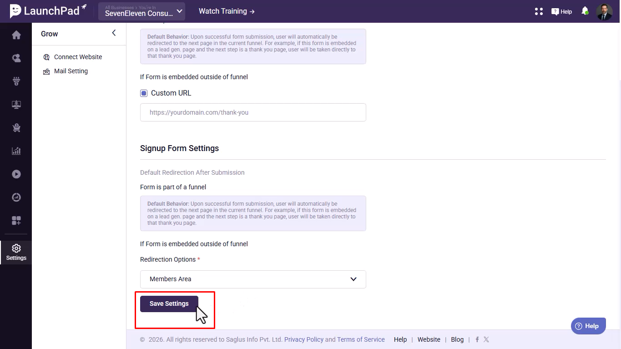The width and height of the screenshot is (621, 349).
Task: Open the SevenEleven business switcher dropdown
Action: 142,11
